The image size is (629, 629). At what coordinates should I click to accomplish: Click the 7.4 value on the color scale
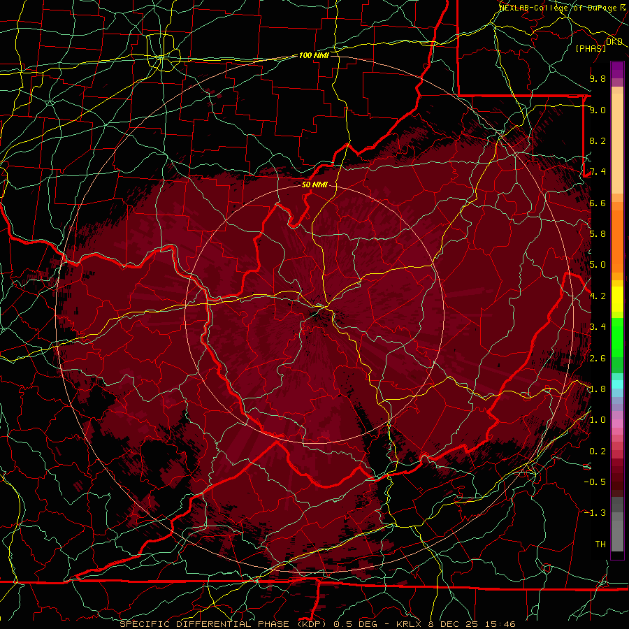click(x=598, y=172)
